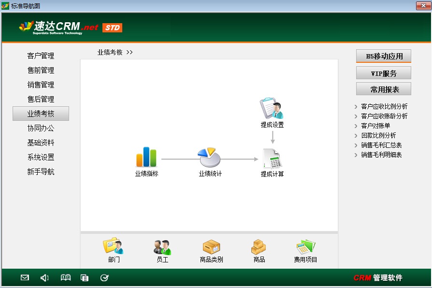The width and height of the screenshot is (432, 288).
Task: Select 售后管理 in the left menu
Action: (41, 99)
